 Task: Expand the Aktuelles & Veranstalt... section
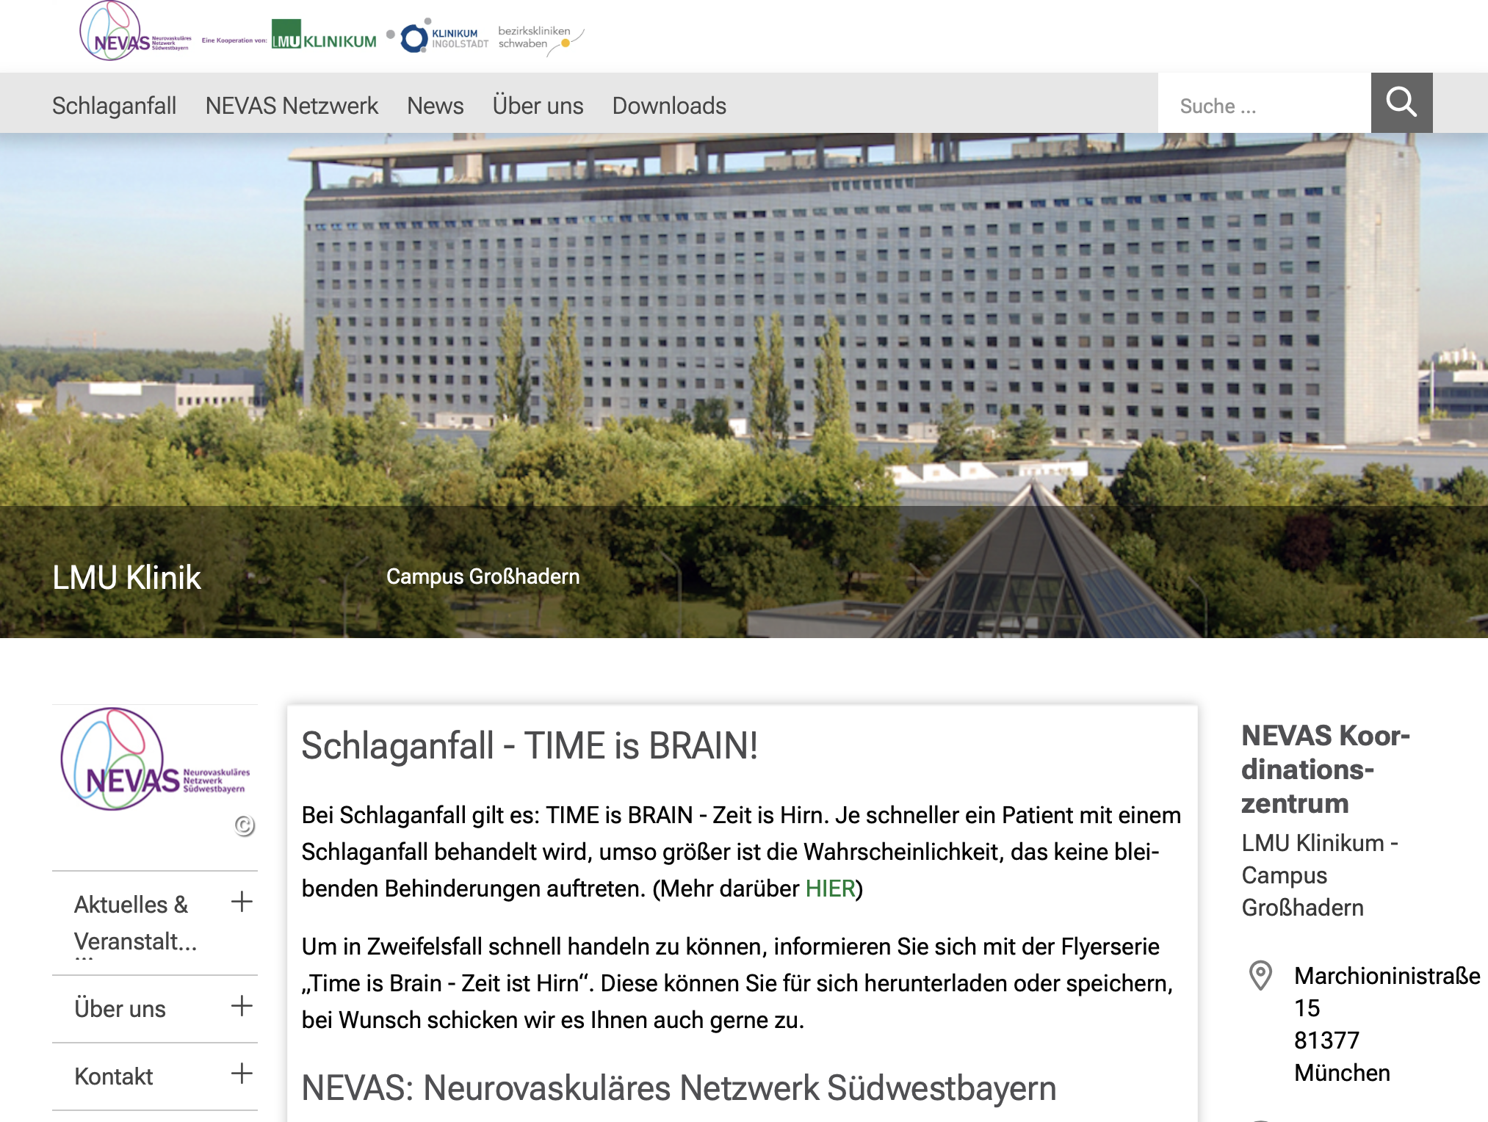pos(242,902)
